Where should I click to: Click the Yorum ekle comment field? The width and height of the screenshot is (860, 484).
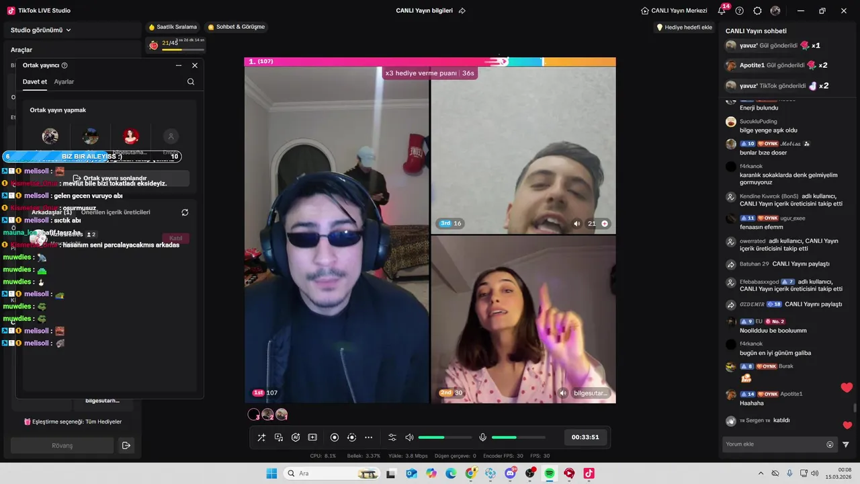[x=775, y=444]
